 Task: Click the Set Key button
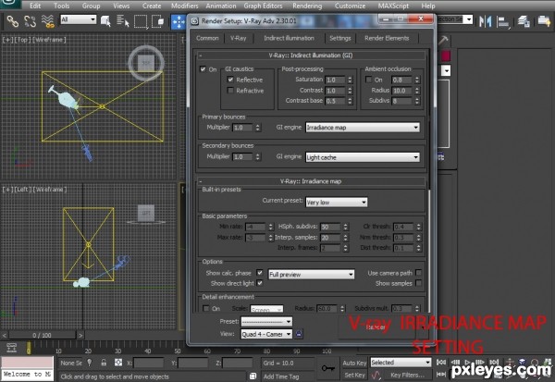pos(354,375)
